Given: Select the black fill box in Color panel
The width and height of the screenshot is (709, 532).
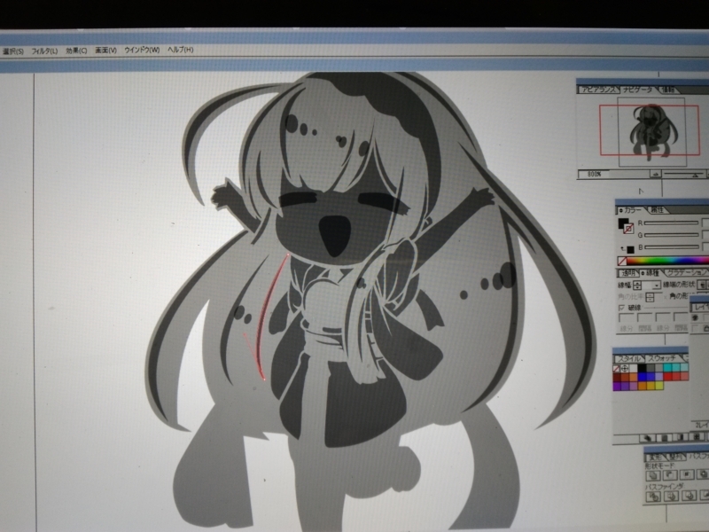Looking at the screenshot, I should 623,223.
